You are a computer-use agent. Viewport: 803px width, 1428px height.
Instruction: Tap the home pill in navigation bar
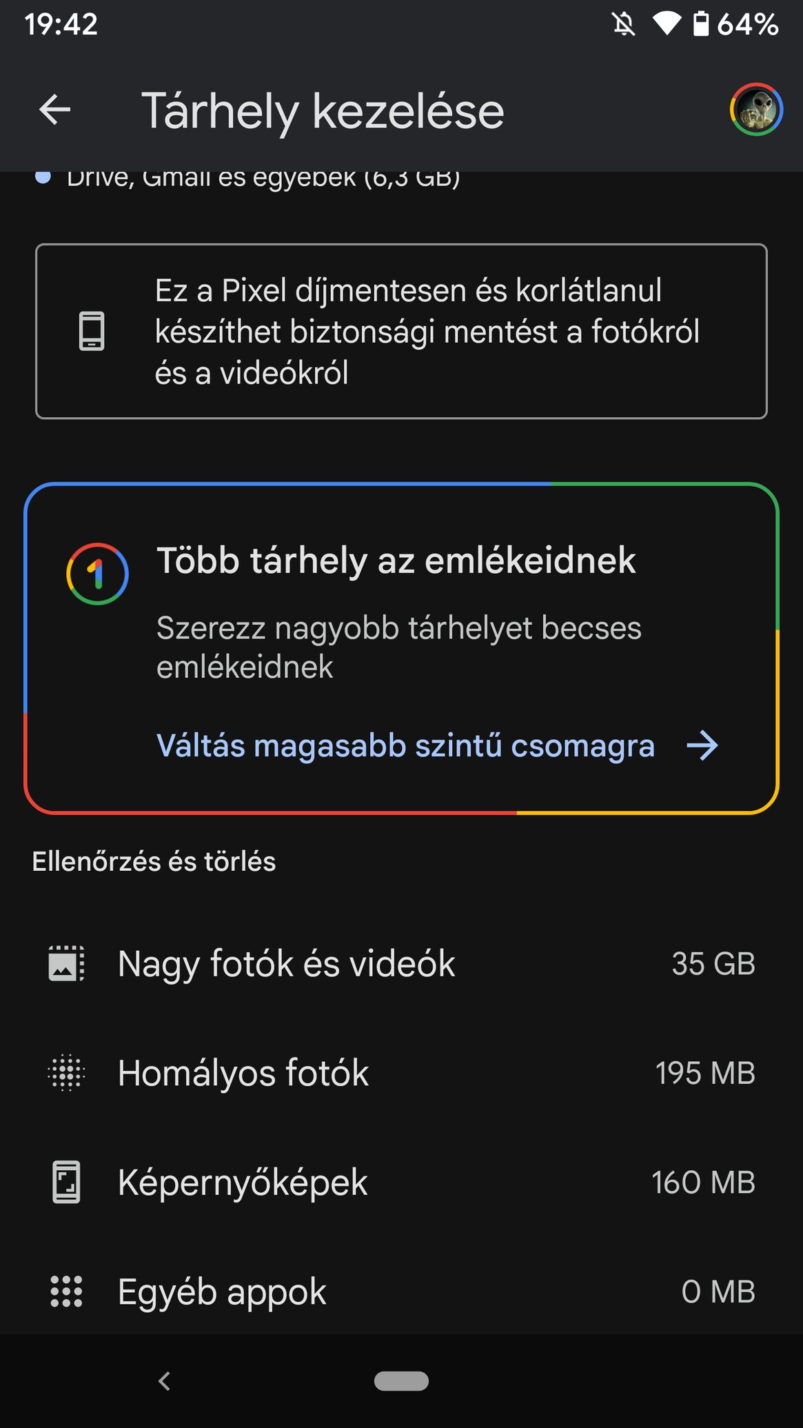click(x=401, y=1381)
